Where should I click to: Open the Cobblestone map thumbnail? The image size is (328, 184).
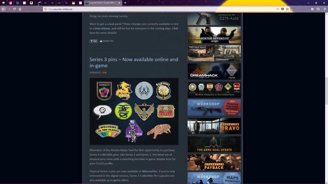pos(228,53)
